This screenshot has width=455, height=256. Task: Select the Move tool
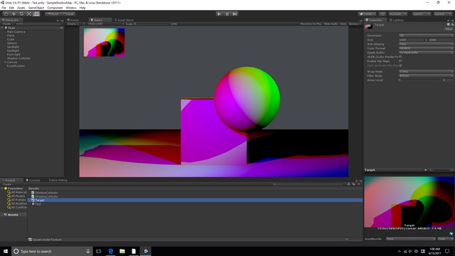pos(14,14)
